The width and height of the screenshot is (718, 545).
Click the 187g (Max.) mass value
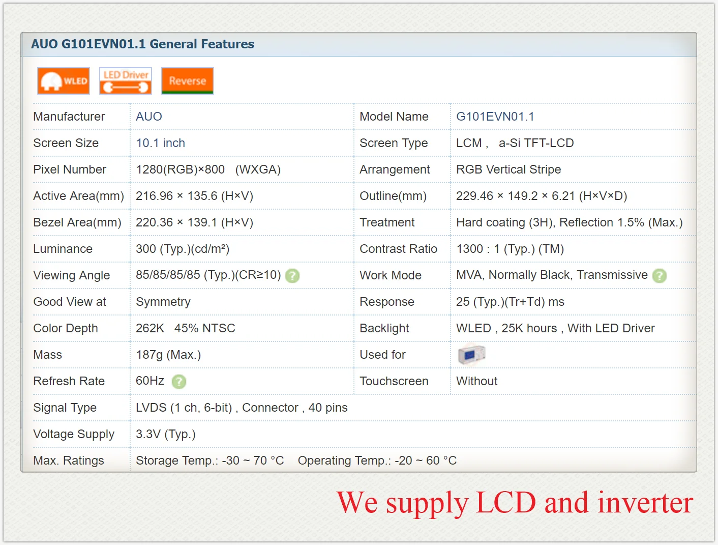168,355
